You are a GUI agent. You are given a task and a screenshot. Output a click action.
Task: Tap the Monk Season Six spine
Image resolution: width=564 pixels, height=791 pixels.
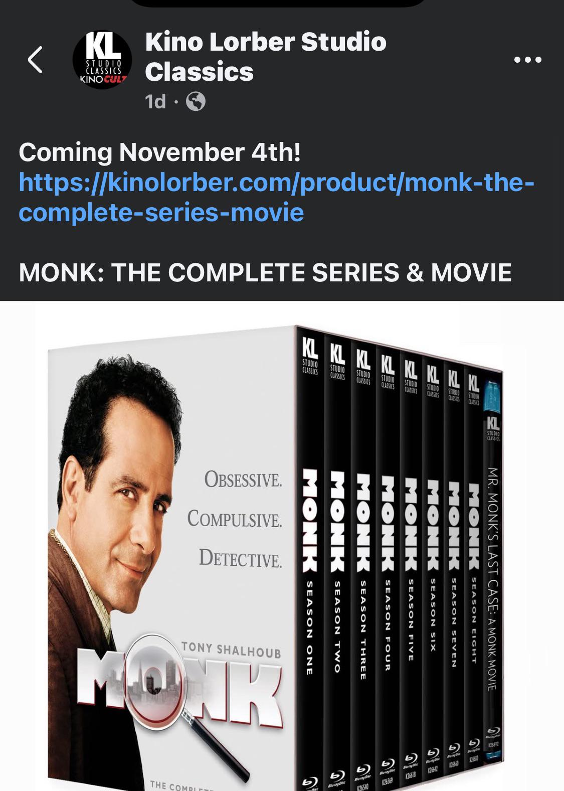point(433,552)
